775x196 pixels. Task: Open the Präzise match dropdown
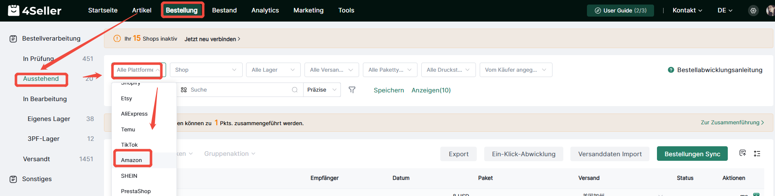click(322, 90)
